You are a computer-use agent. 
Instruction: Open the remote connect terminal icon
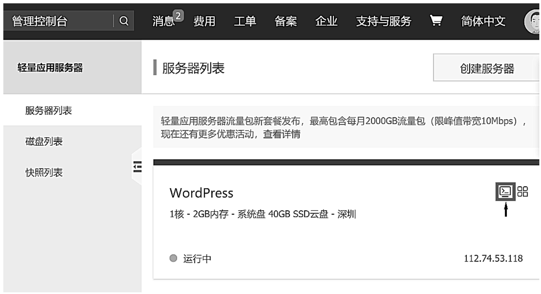click(505, 192)
